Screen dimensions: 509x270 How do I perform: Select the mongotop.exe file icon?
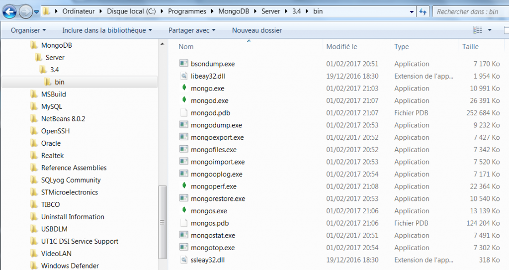(184, 247)
